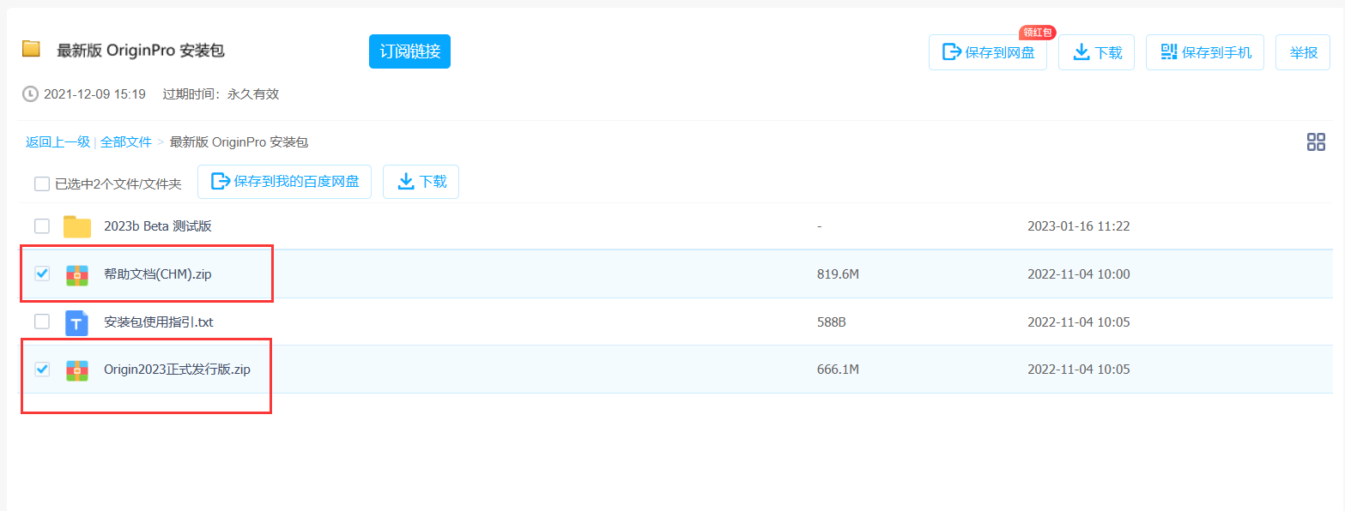Click the 2023b Beta folder icon
Screen dimensions: 1345x511
coord(77,226)
